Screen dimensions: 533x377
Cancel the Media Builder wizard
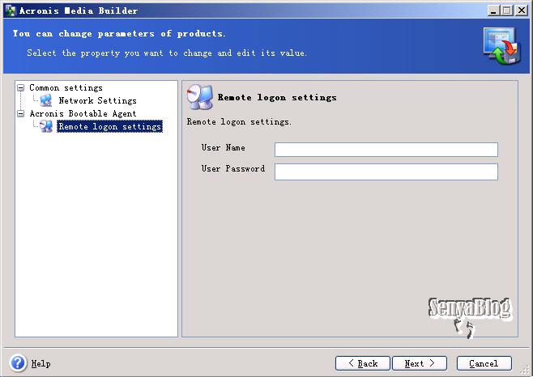pos(484,363)
